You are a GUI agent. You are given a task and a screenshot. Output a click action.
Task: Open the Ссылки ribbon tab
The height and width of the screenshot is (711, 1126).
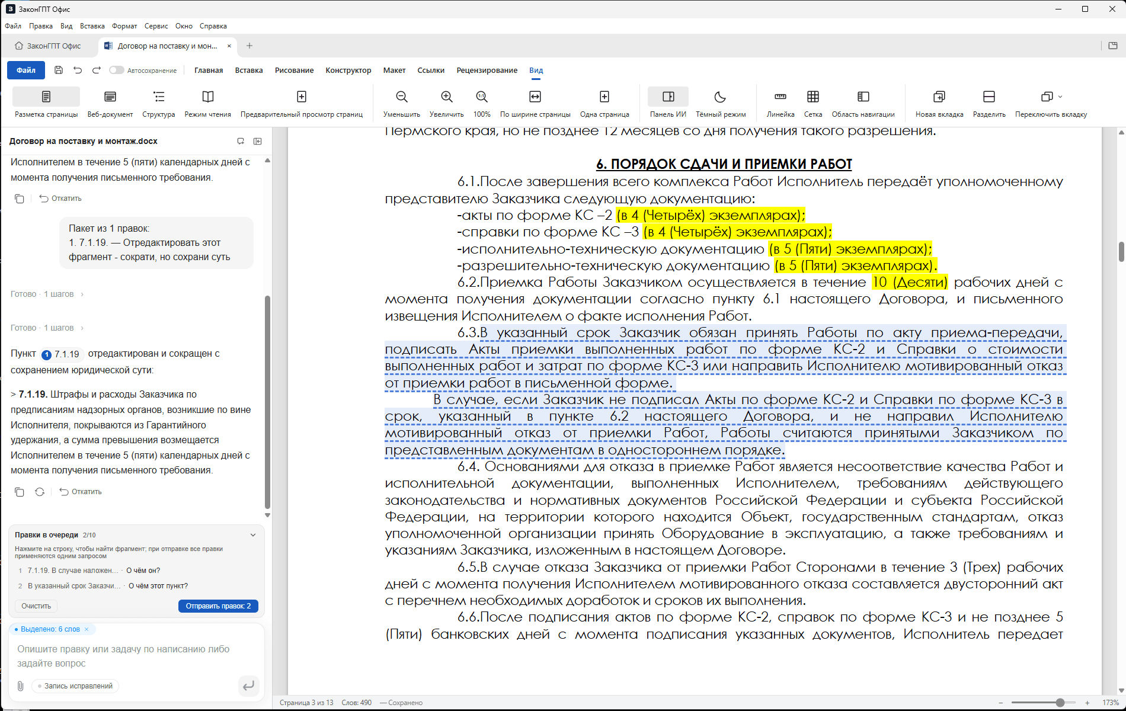click(431, 70)
